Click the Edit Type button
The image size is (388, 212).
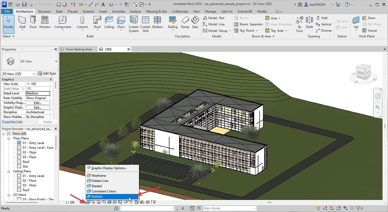(x=47, y=73)
